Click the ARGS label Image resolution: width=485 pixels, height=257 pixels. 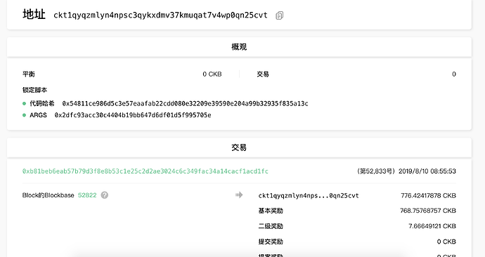pos(39,115)
